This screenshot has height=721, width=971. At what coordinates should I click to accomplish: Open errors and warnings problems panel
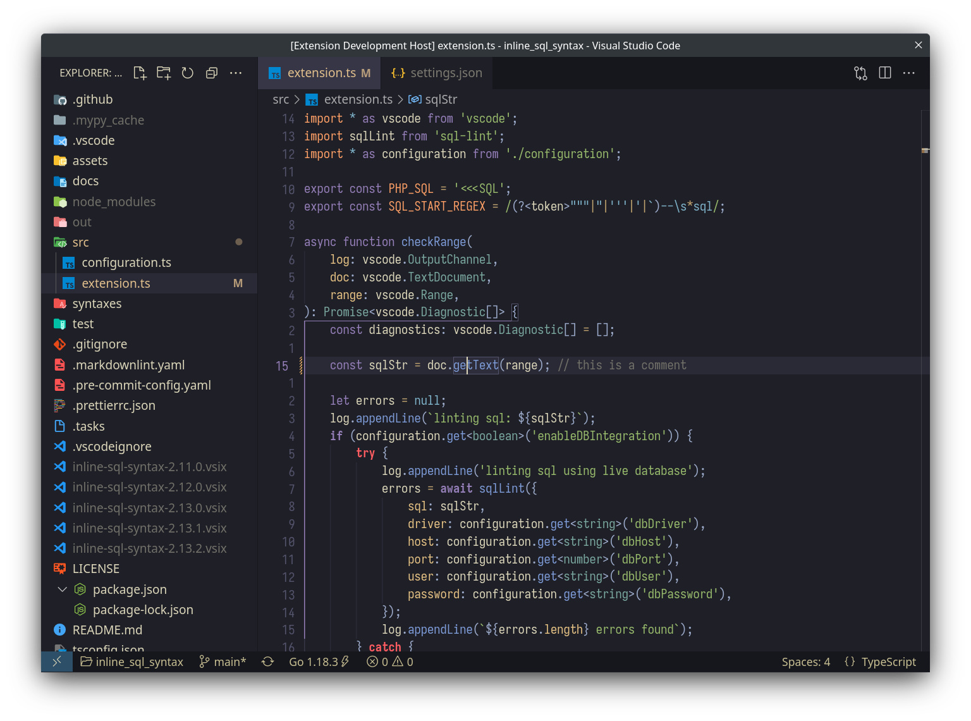390,662
